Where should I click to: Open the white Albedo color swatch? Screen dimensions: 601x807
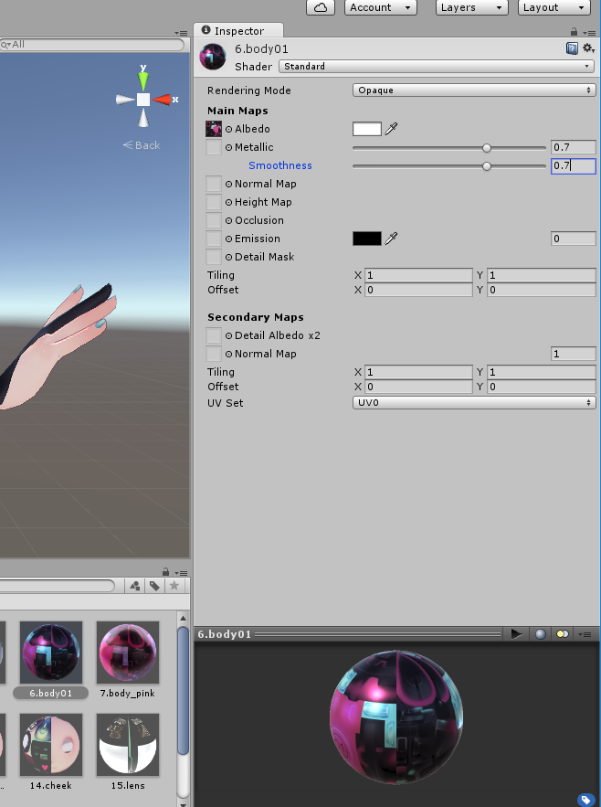[367, 129]
